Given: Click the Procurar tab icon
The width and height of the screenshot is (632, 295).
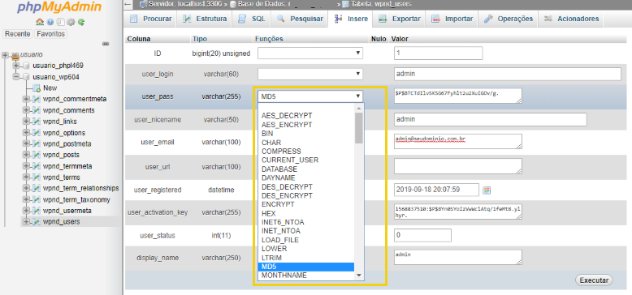Looking at the screenshot, I should point(134,19).
